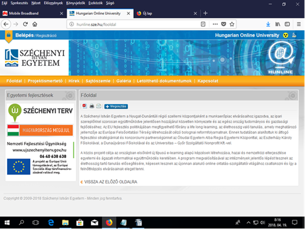Launch Microsoft Edge from taskbar

pyautogui.click(x=51, y=223)
